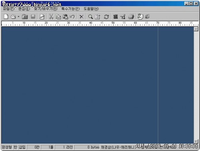The image size is (200, 151).
Task: Click the dark folder icon in the toolbar
Action: [x=25, y=17]
